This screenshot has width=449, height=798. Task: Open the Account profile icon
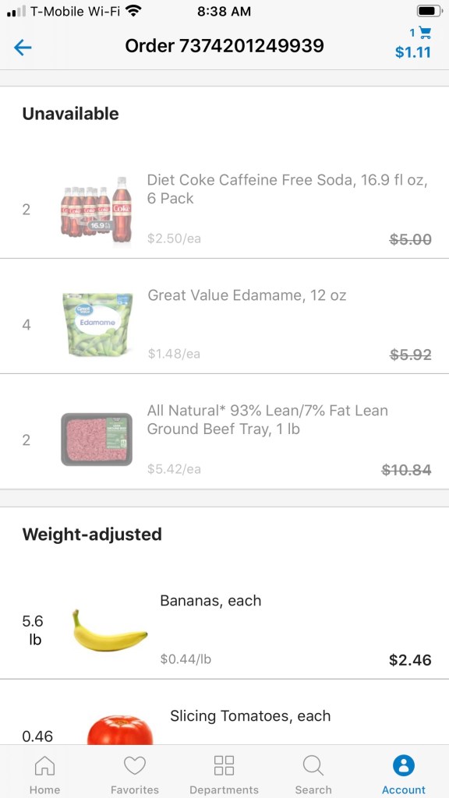point(403,768)
